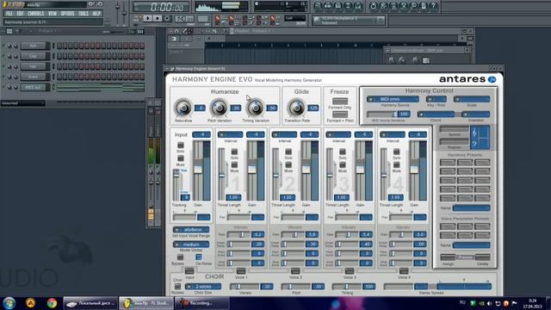This screenshot has width=551, height=310.
Task: Toggle the Freeze Formant + Pitch button
Action: click(x=340, y=115)
